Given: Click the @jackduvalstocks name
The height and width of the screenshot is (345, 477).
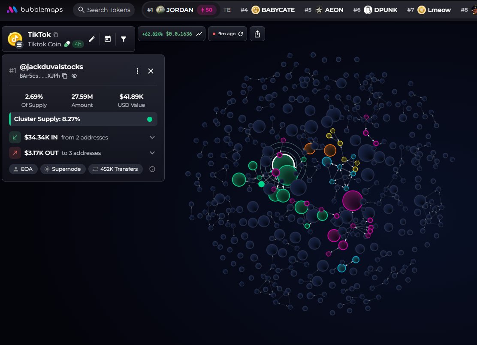Looking at the screenshot, I should tap(51, 67).
